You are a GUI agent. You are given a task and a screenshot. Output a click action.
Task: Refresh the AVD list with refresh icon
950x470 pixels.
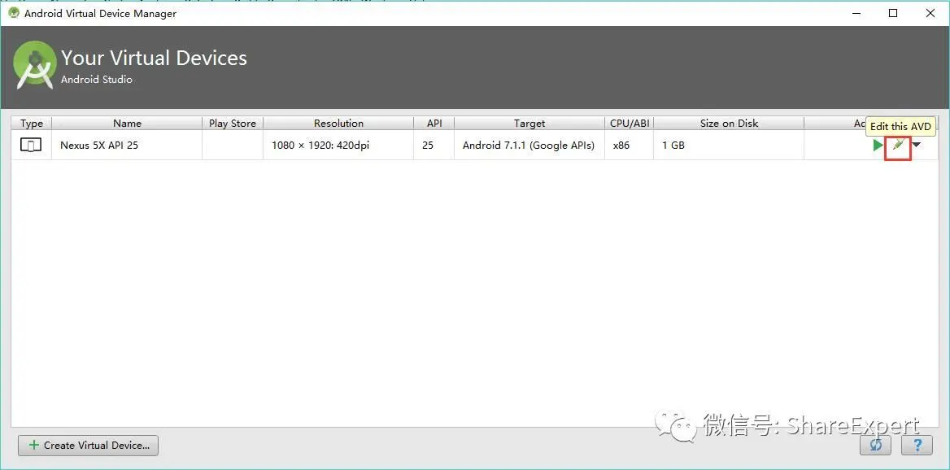(x=875, y=445)
